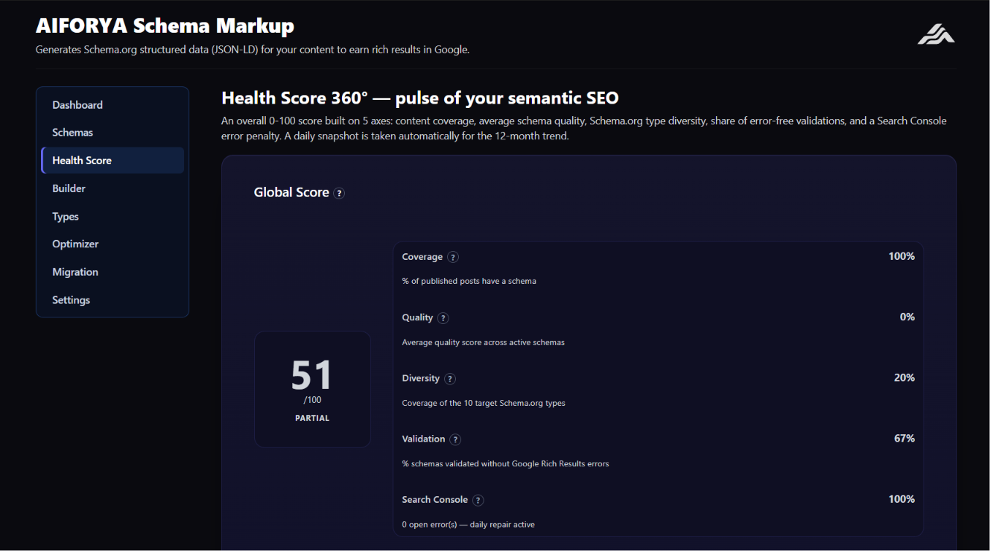
Task: Switch to the Migration section
Action: pyautogui.click(x=113, y=272)
